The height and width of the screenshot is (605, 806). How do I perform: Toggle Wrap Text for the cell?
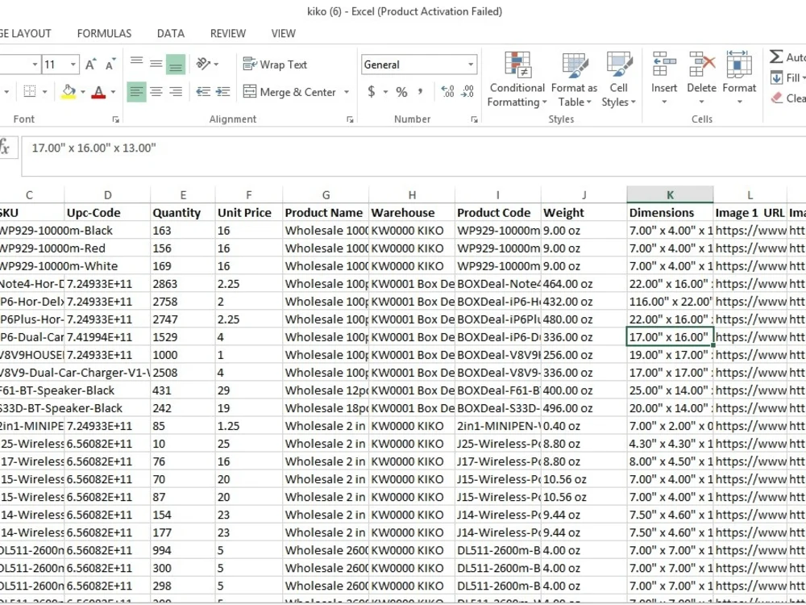[x=275, y=65]
